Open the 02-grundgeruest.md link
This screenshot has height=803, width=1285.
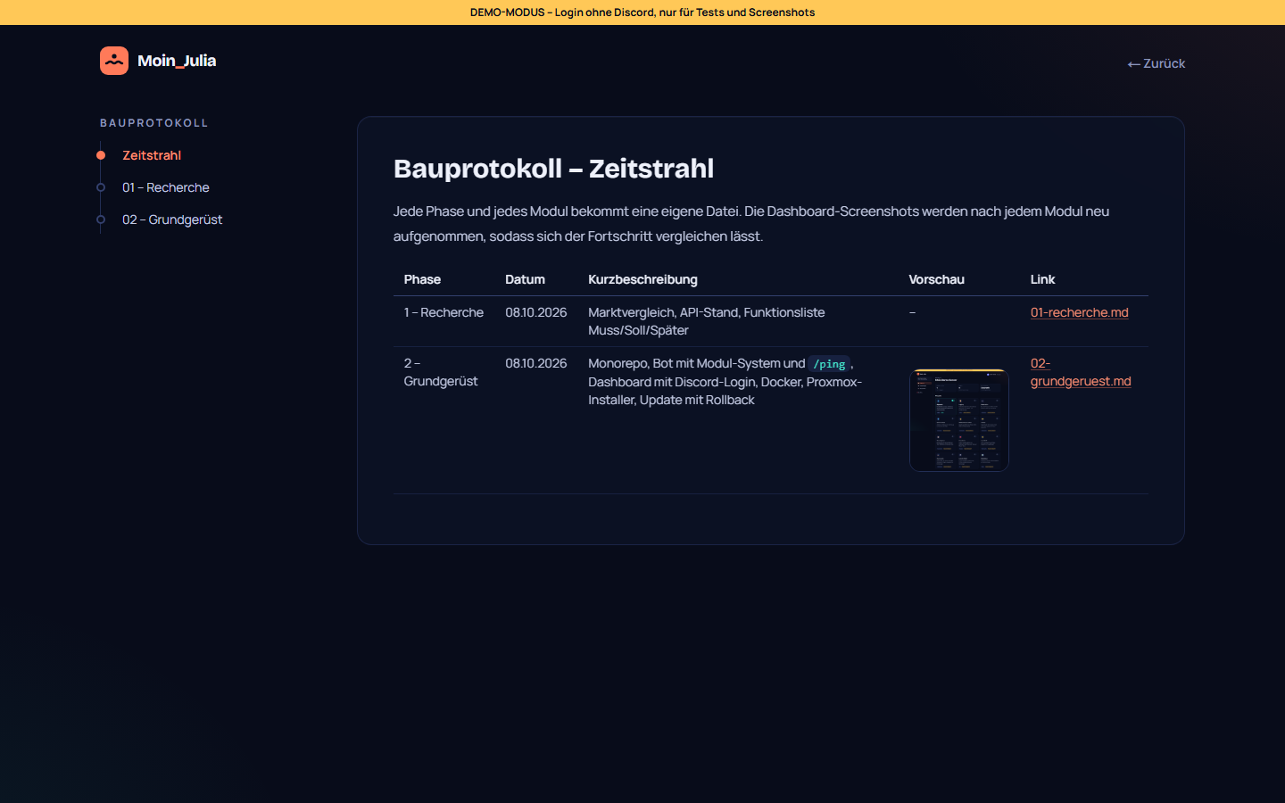click(1081, 372)
